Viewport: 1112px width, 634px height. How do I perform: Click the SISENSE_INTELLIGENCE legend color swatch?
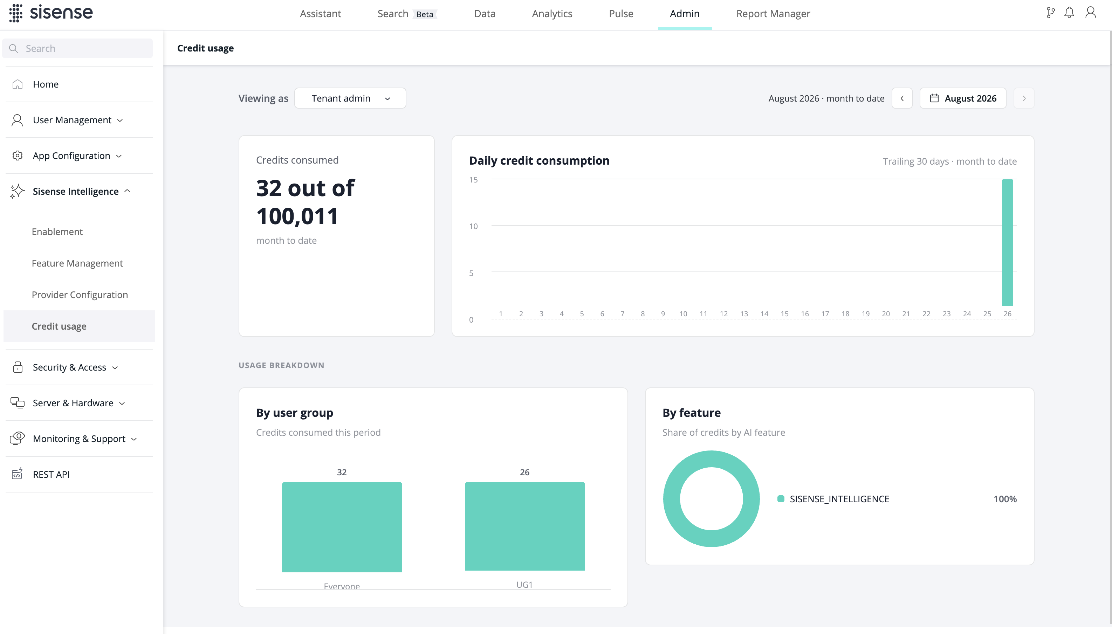781,499
